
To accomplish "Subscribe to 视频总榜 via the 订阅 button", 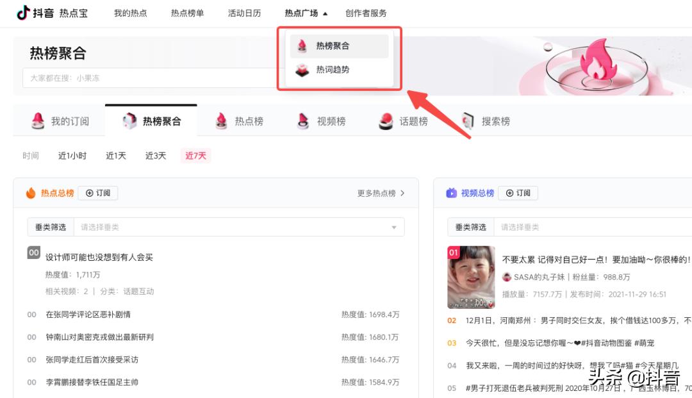I will click(518, 193).
